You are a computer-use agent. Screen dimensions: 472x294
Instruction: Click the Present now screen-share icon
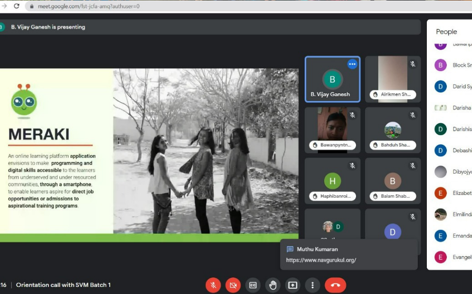click(x=293, y=285)
